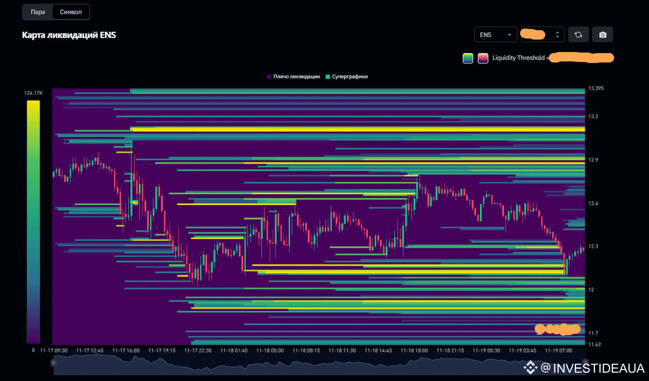
Task: Click the purple Плечо ликвидации legend square
Action: [269, 77]
